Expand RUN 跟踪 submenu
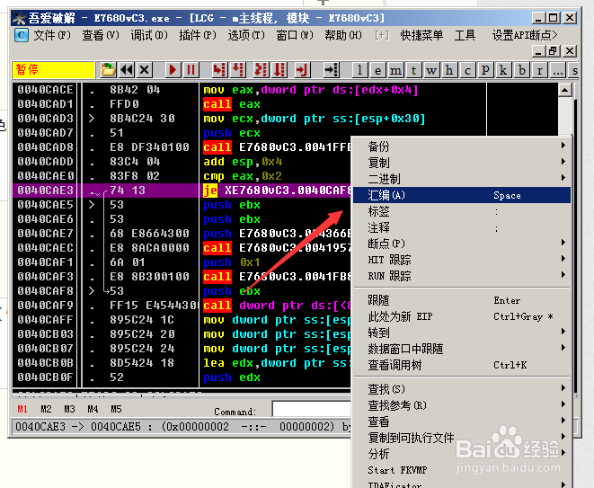 click(462, 276)
